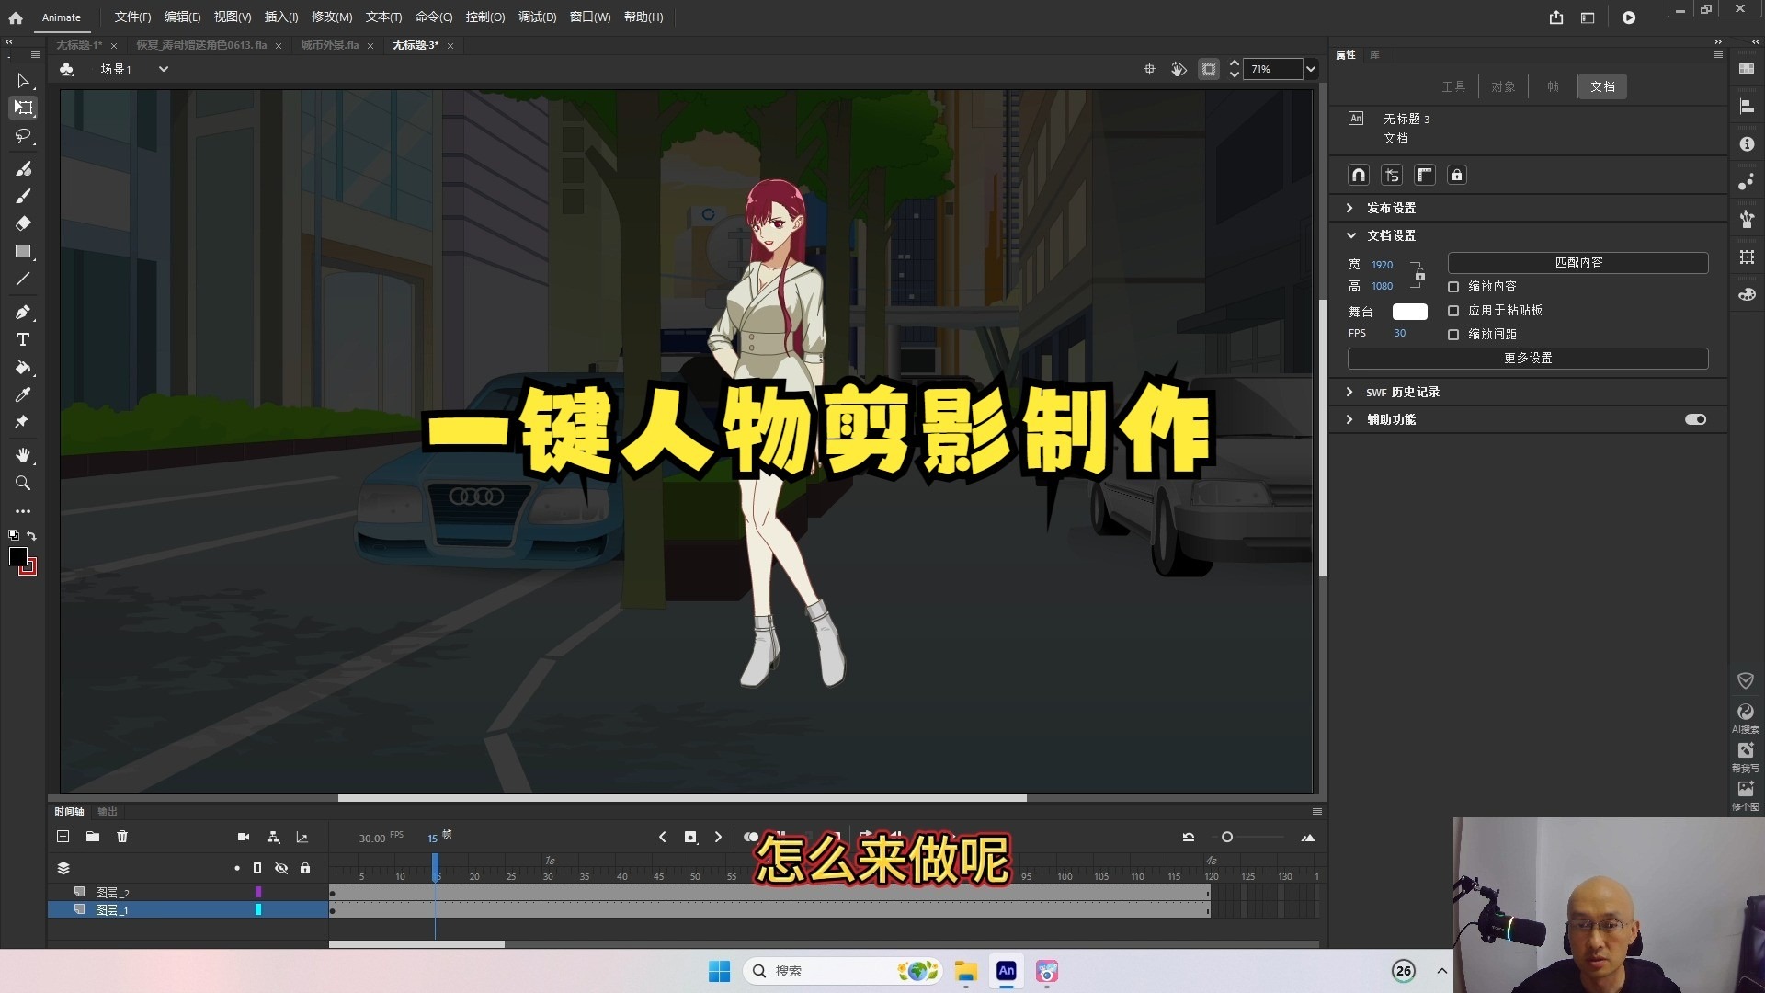Image resolution: width=1765 pixels, height=993 pixels.
Task: Click the 舞台 stage color swatch
Action: [x=1410, y=312]
